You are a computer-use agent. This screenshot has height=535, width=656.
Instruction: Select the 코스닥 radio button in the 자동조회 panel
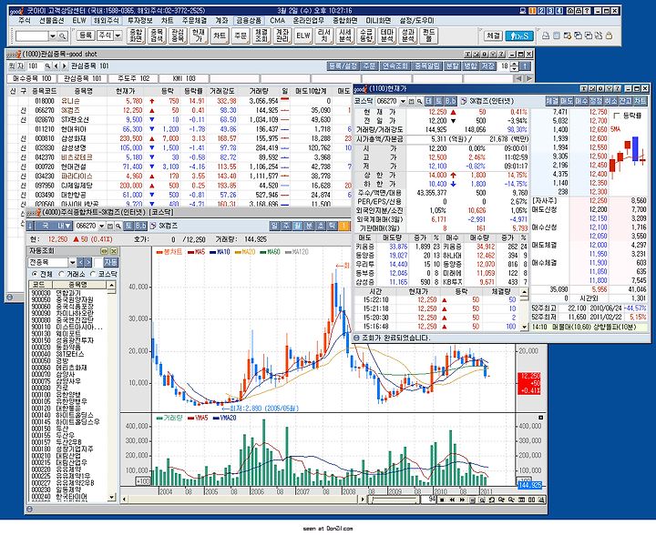pos(93,274)
